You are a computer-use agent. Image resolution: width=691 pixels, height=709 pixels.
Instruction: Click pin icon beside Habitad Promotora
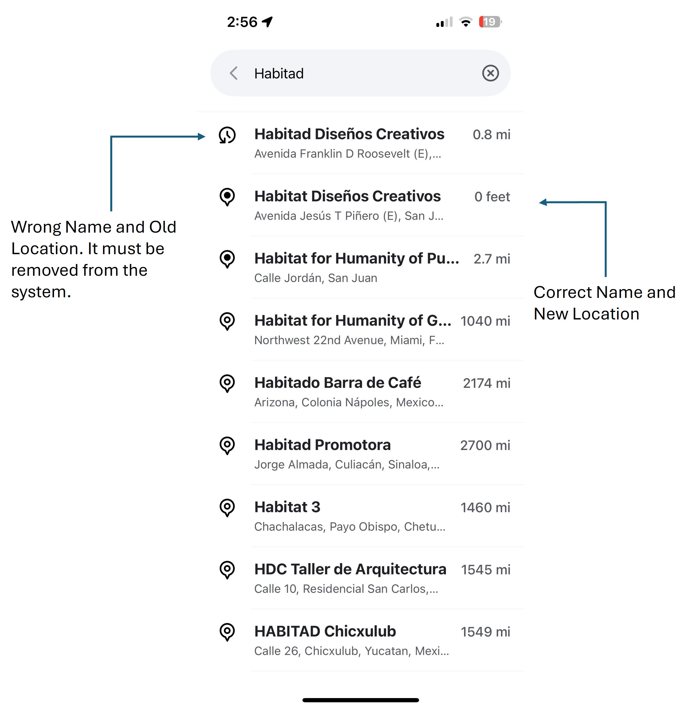227,446
